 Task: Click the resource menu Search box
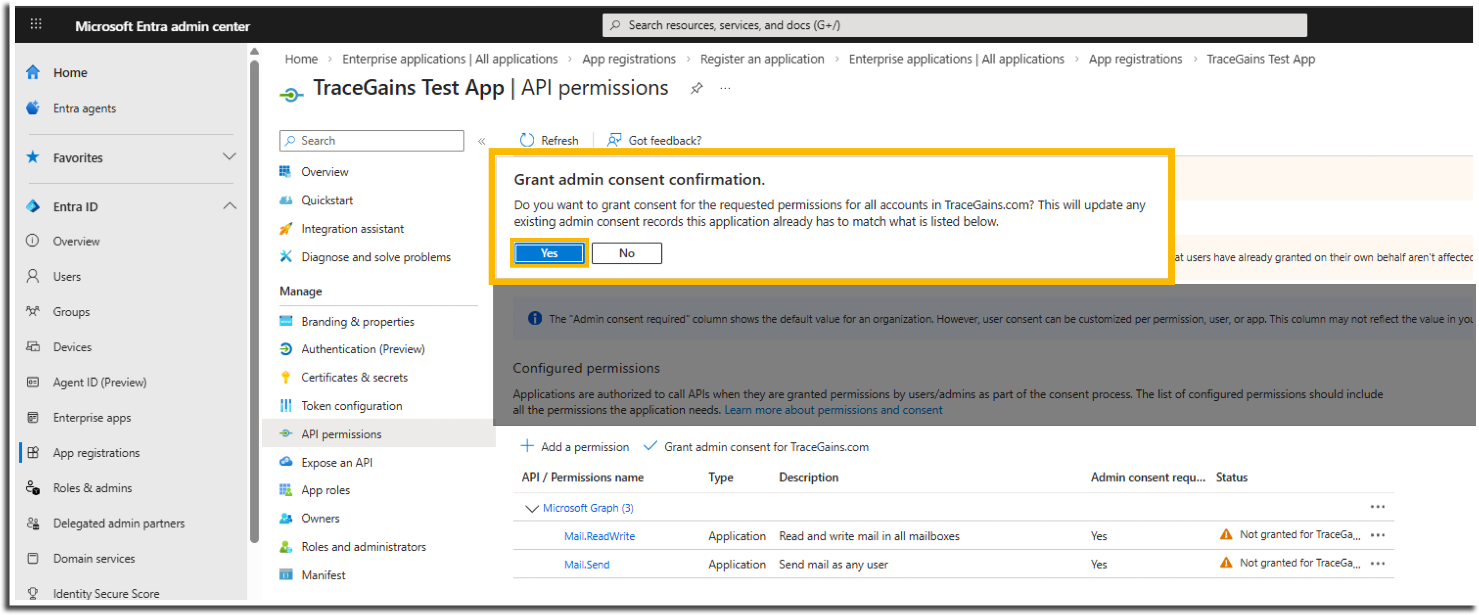click(x=372, y=141)
